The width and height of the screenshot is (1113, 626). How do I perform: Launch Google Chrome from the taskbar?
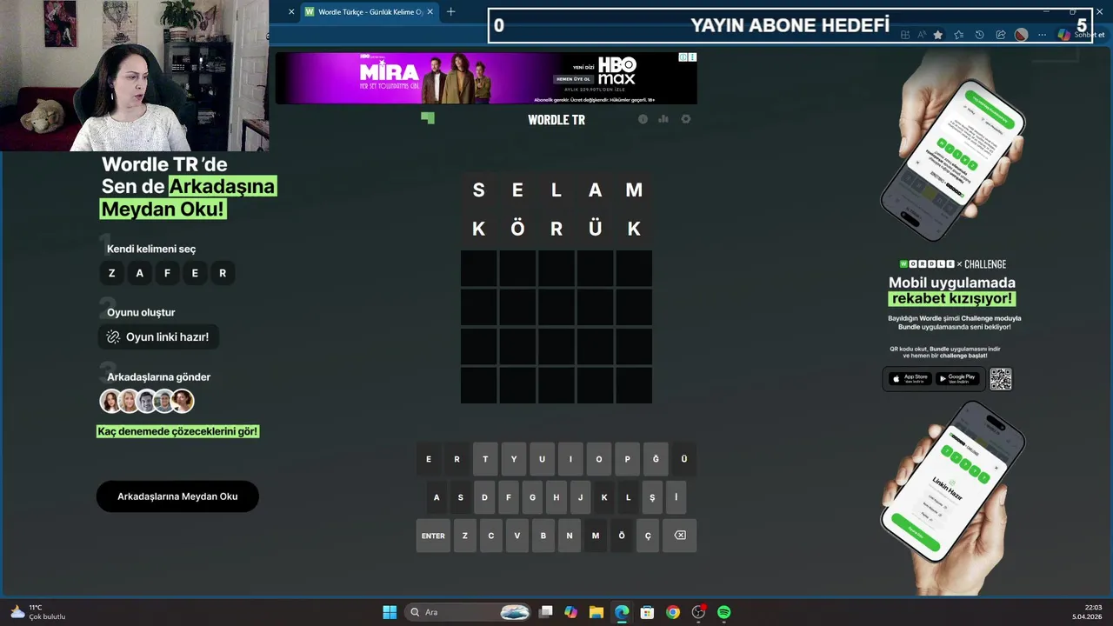(x=673, y=612)
